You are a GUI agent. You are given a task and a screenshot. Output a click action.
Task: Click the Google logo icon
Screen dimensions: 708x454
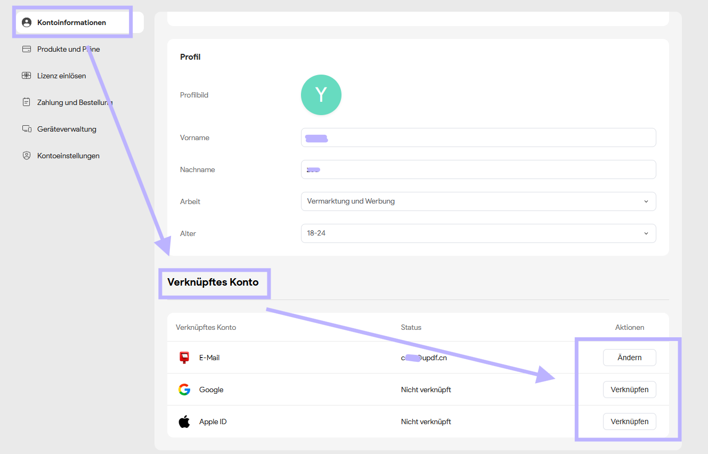184,390
